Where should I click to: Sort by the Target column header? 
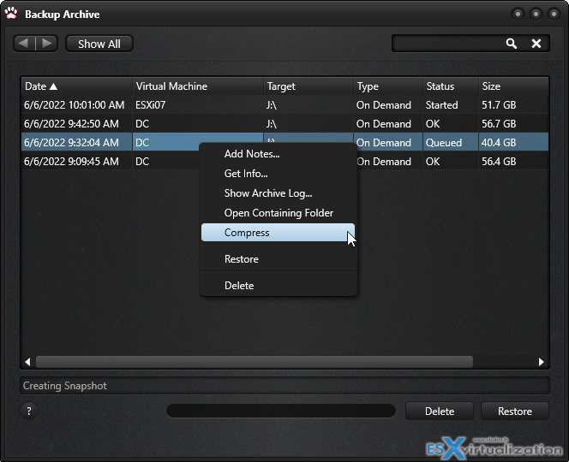tap(308, 86)
